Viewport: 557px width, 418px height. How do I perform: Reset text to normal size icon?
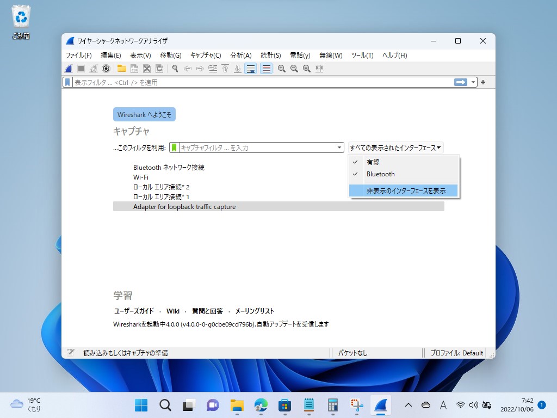tap(307, 69)
